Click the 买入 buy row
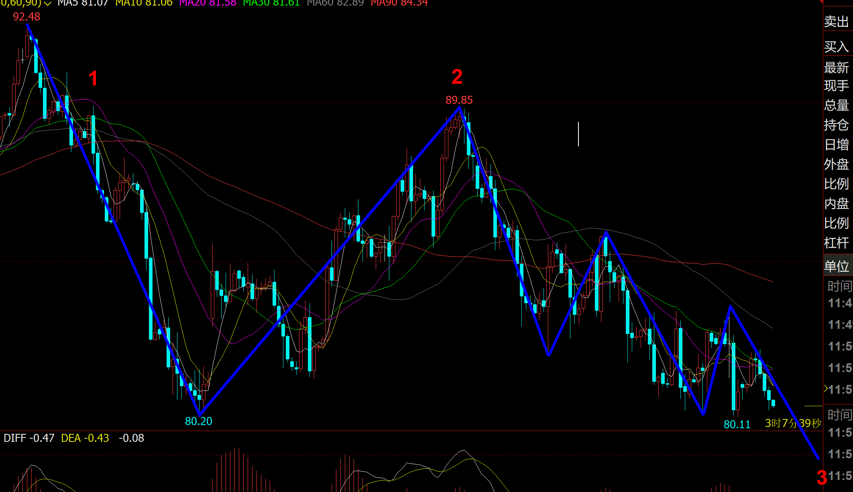 (x=837, y=47)
